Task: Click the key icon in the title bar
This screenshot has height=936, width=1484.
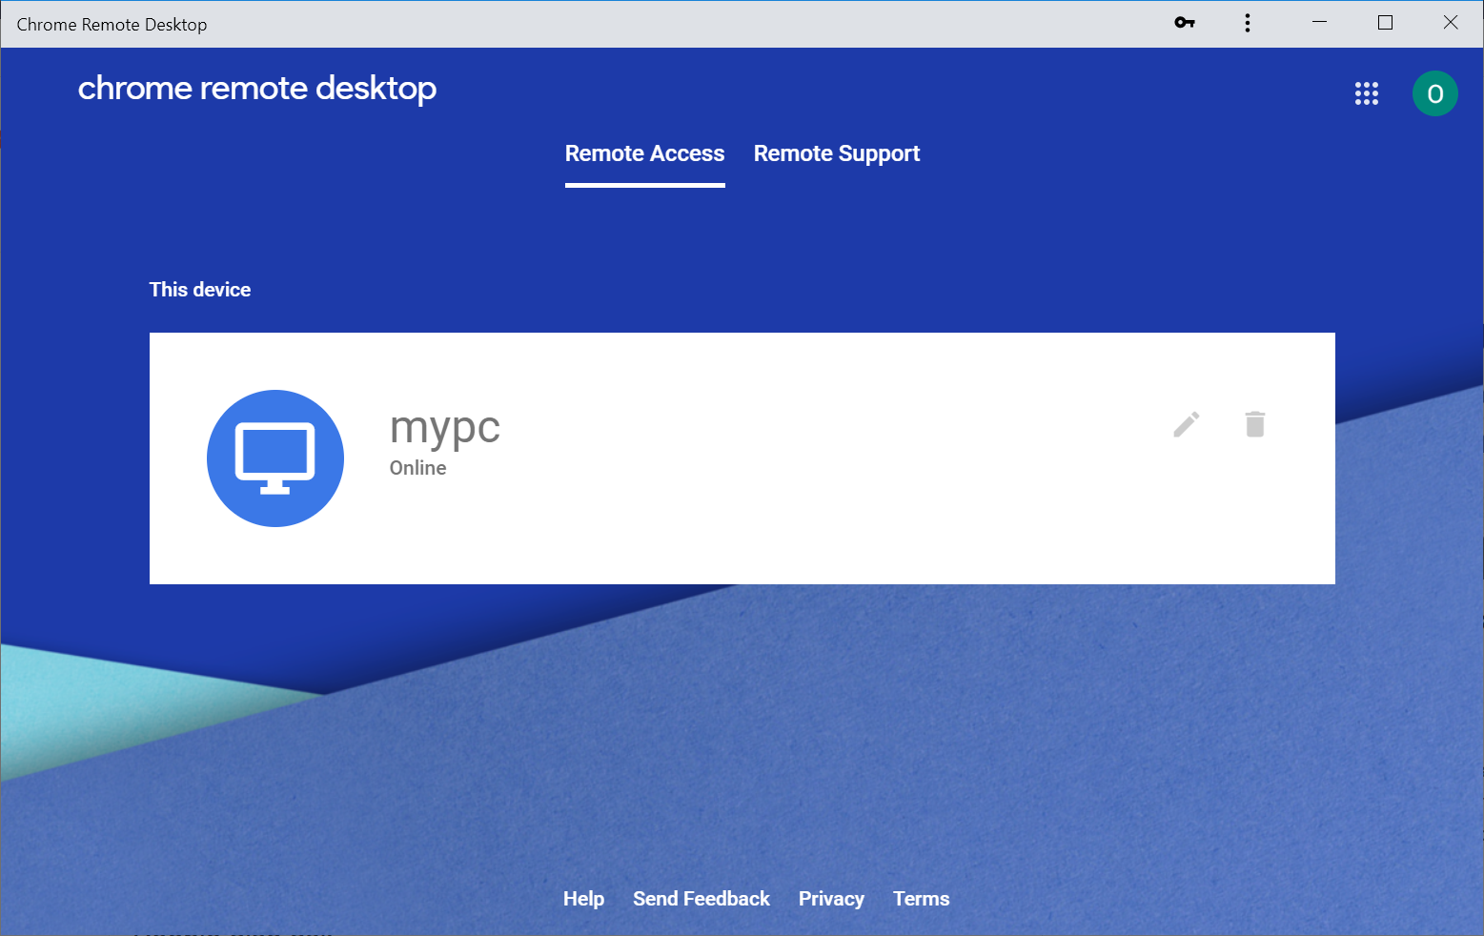Action: [1185, 23]
